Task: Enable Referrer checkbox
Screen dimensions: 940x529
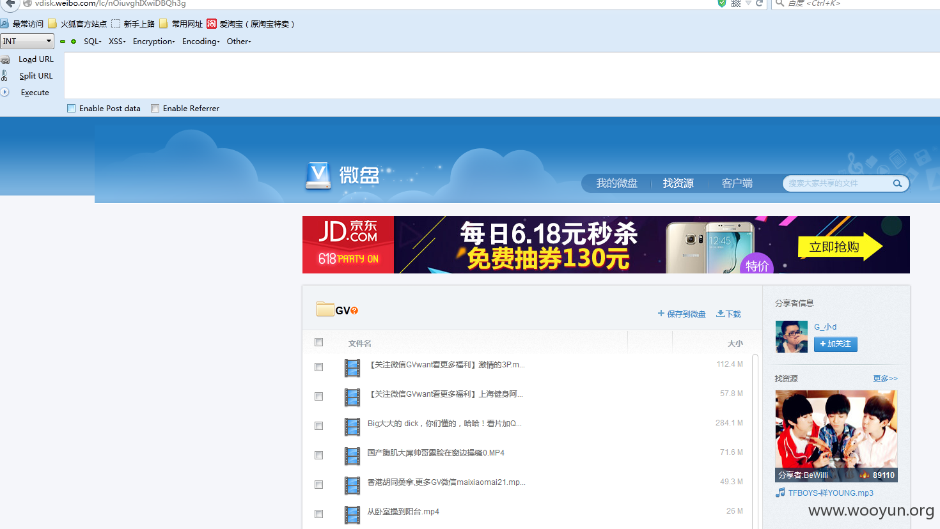Action: (155, 109)
